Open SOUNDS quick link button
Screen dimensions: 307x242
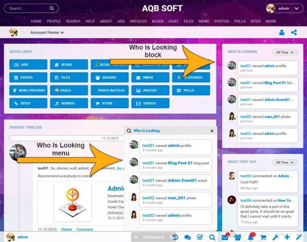(69, 103)
